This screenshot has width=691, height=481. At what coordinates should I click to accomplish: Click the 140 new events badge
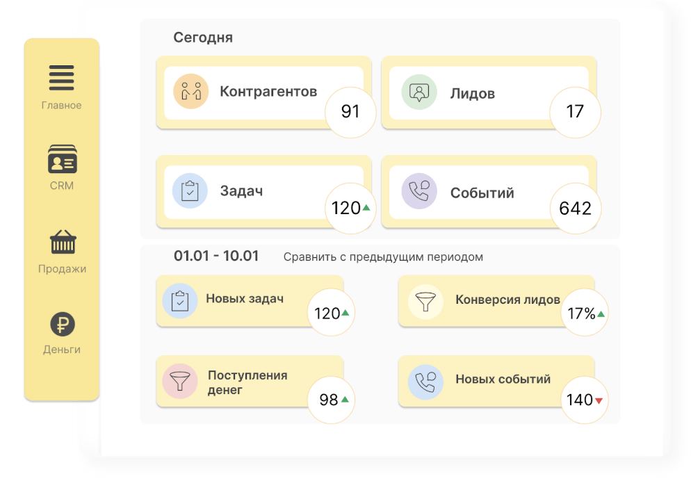pos(585,400)
